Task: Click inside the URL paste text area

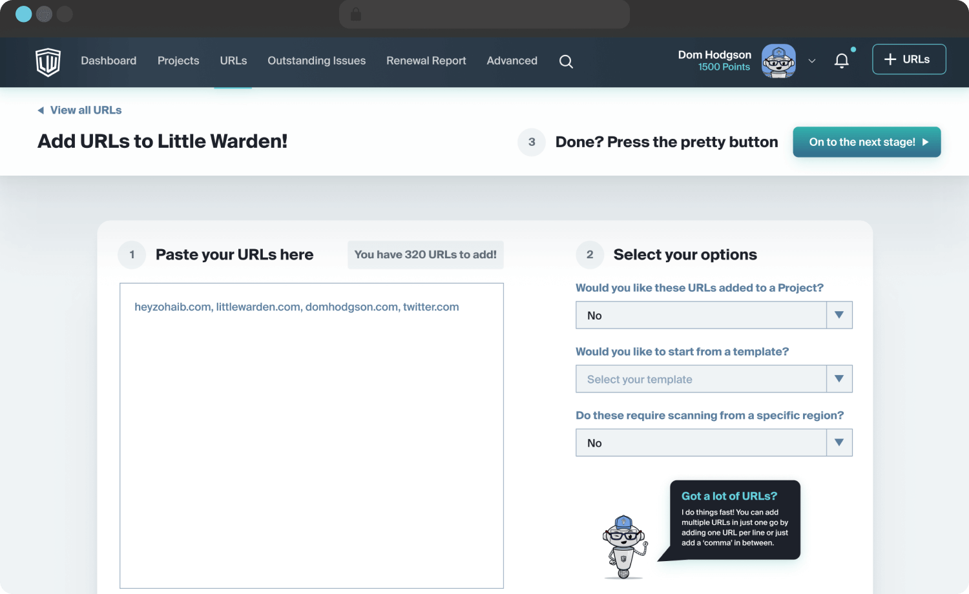Action: (311, 436)
